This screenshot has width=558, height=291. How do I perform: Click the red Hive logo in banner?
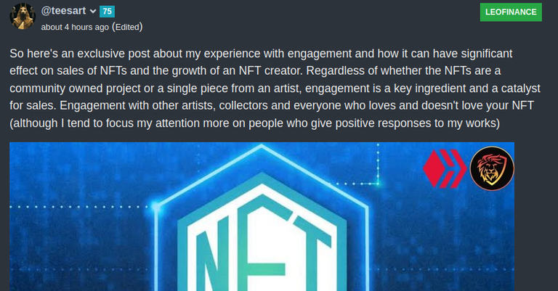pyautogui.click(x=445, y=168)
